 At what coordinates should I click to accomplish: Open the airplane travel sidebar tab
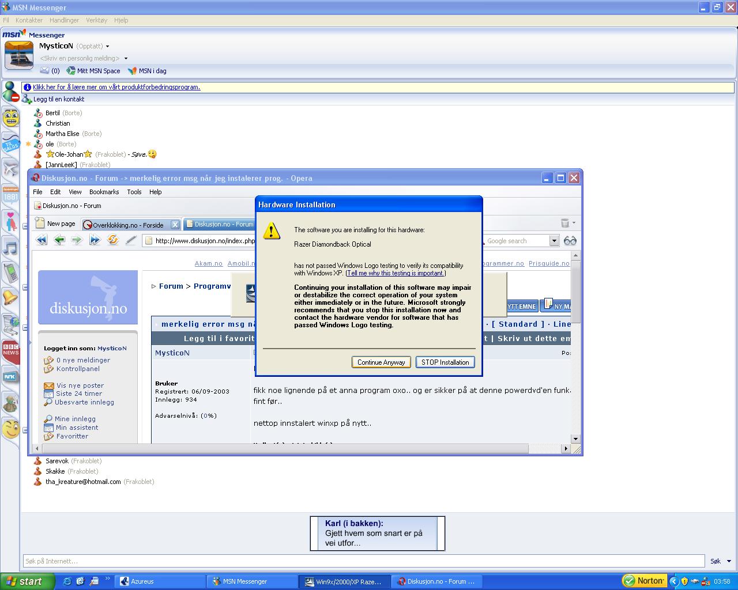[11, 169]
